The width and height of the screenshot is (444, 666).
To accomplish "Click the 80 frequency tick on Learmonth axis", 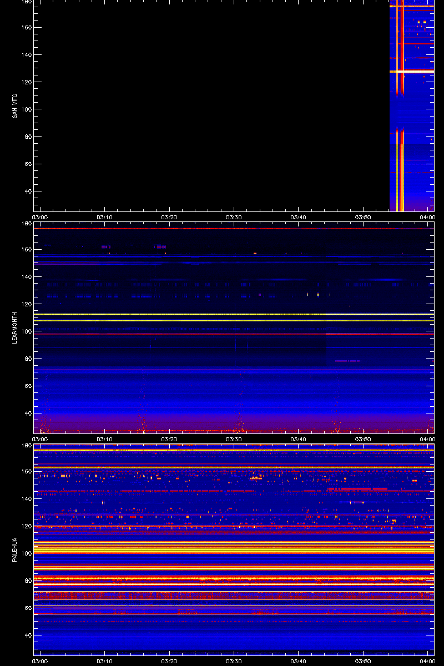I will pos(27,359).
